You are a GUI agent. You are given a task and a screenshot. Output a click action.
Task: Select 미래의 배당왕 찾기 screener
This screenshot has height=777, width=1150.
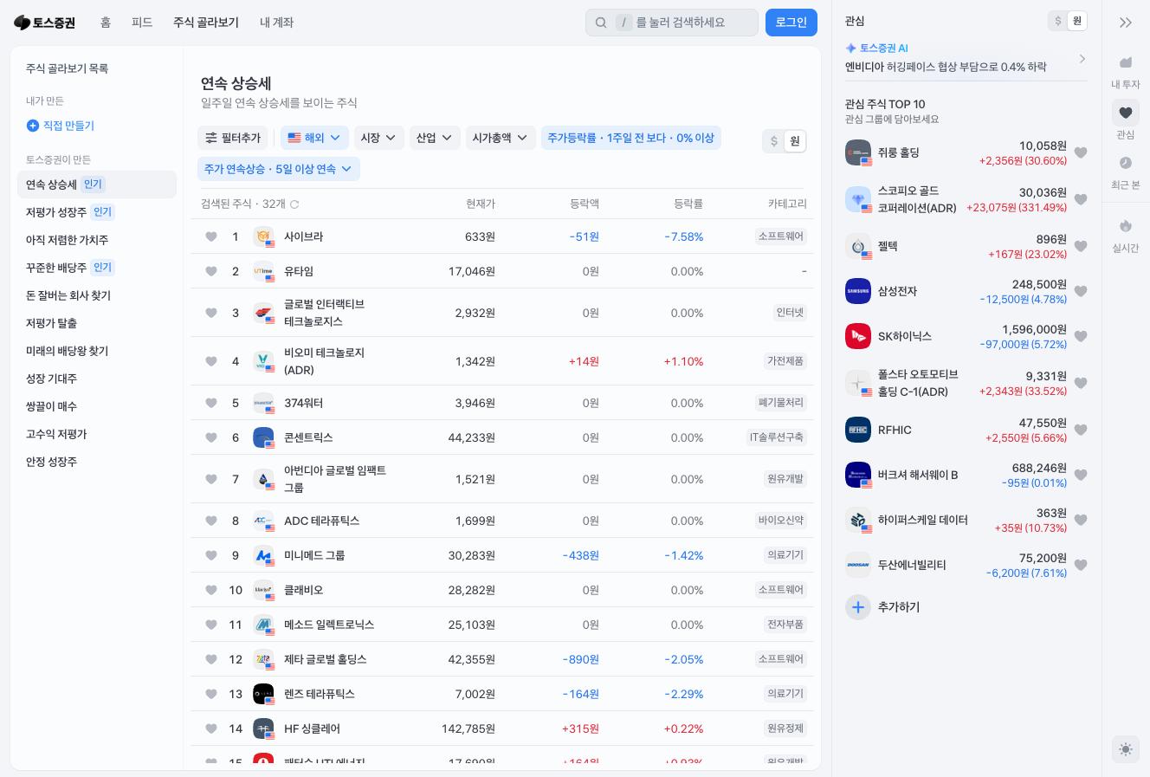pos(97,351)
